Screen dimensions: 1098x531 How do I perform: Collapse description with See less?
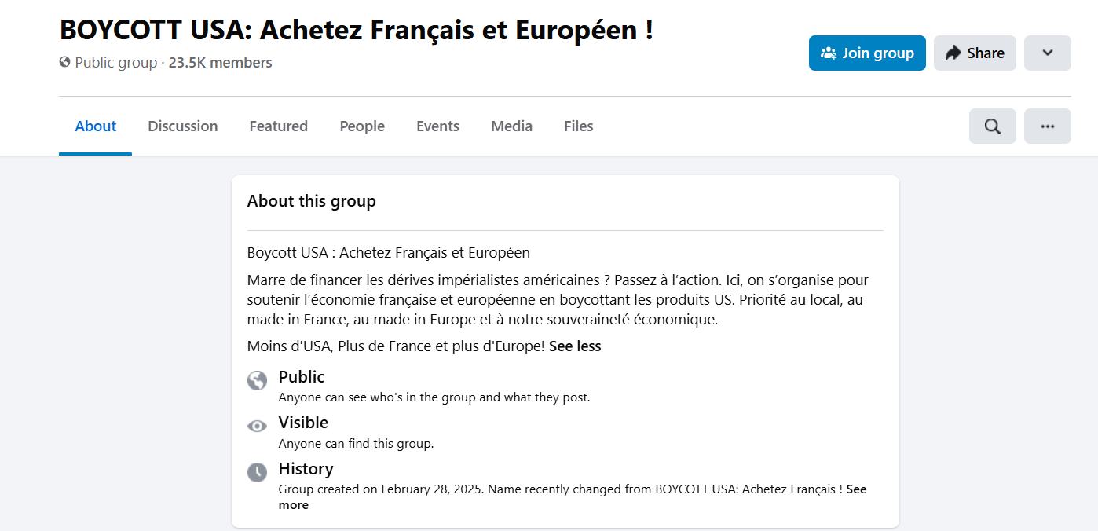pyautogui.click(x=575, y=346)
